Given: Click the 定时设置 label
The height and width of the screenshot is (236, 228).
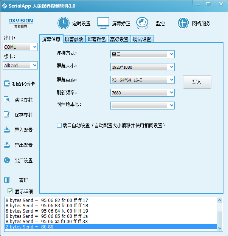Looking at the screenshot, I should [x=81, y=23].
